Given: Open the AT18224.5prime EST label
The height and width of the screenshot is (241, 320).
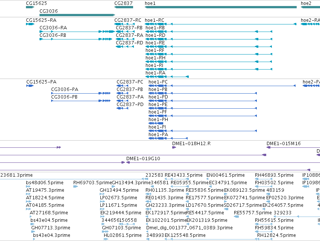Looking at the screenshot, I should click(45, 198).
